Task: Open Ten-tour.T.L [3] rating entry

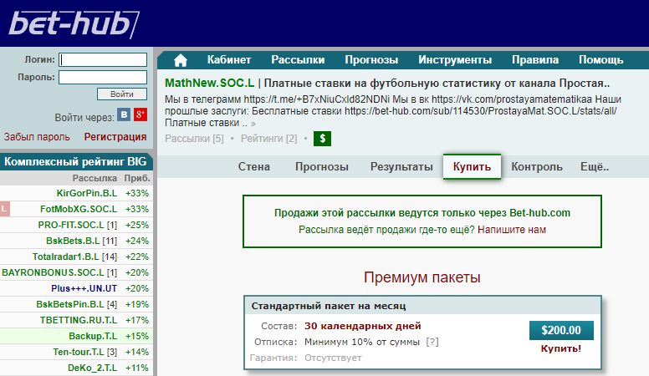Action: [84, 352]
